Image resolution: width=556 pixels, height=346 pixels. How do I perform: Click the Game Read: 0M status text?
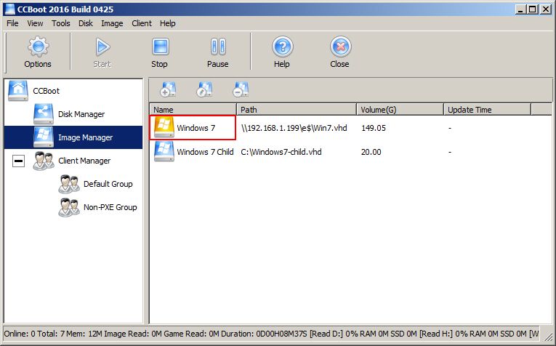point(190,334)
